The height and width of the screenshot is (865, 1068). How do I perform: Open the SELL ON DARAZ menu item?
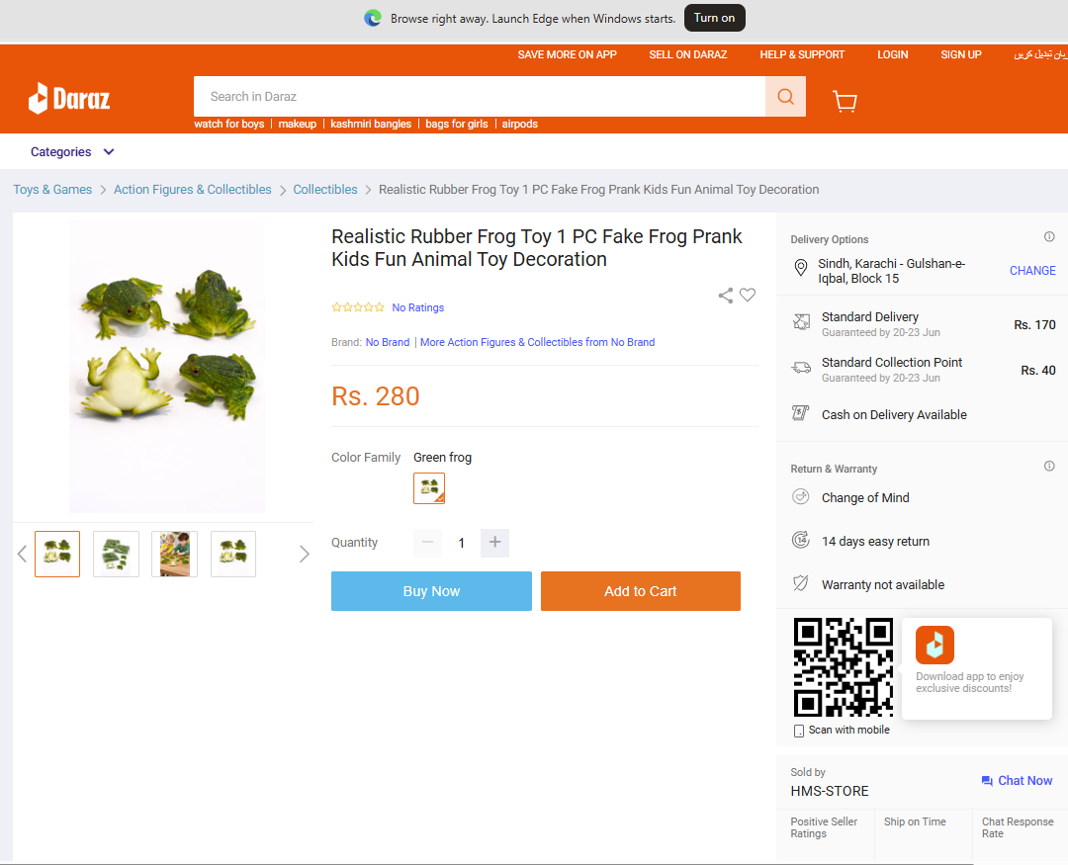688,54
